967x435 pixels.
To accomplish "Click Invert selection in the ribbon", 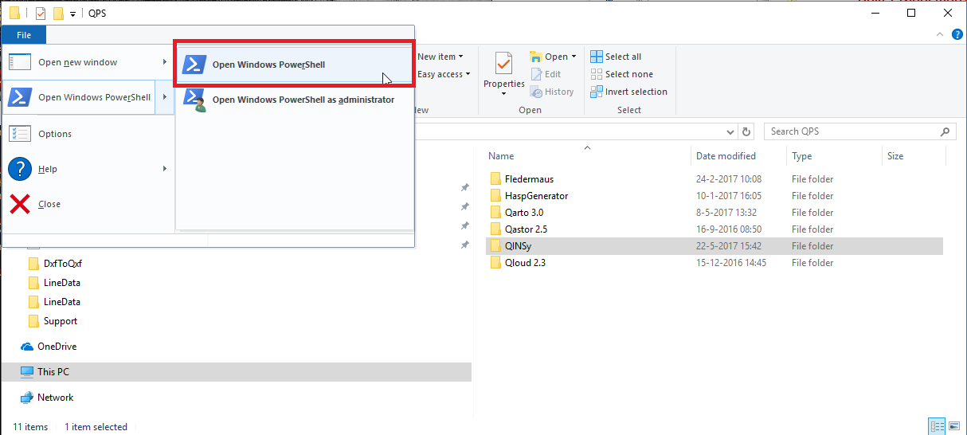I will (x=628, y=92).
